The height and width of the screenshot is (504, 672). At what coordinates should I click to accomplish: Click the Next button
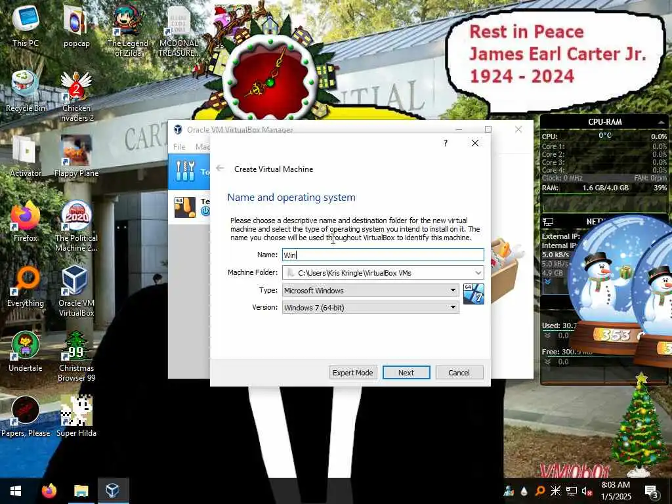(406, 373)
